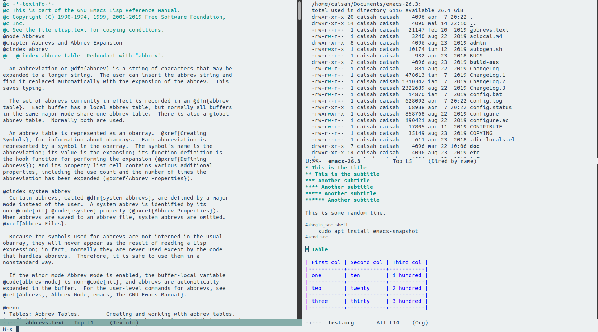Fold the five-star 'Another subtitle' heading

(x=340, y=193)
